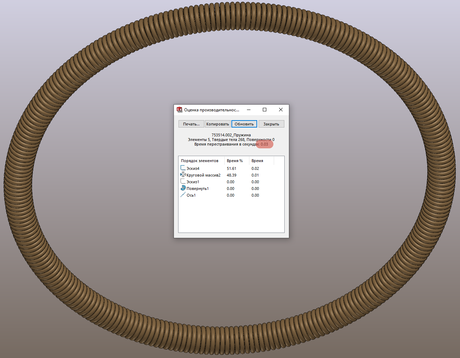Sort by the Время % column header
460x358 pixels.
point(235,161)
